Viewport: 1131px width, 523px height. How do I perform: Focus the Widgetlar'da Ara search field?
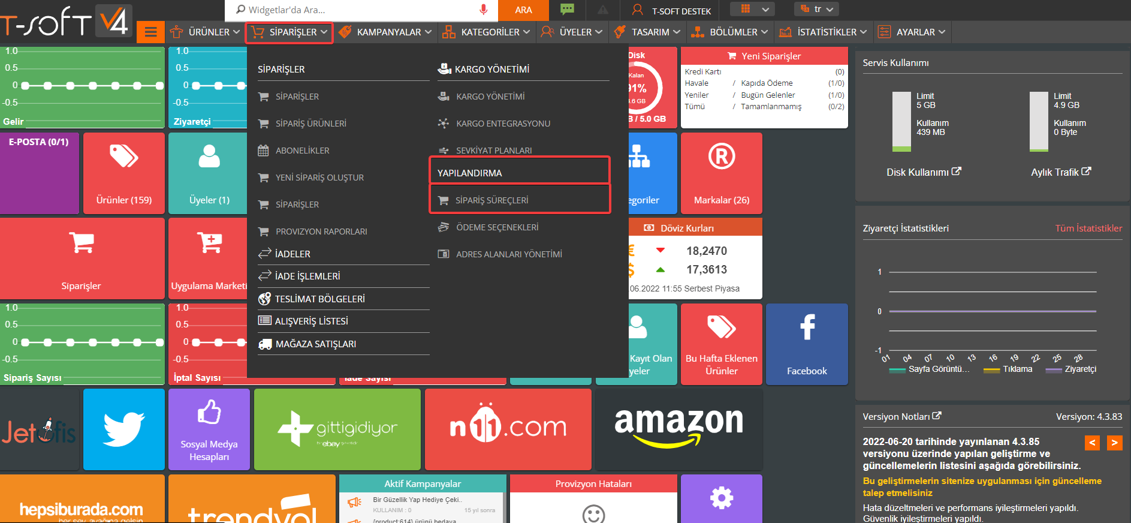[354, 10]
